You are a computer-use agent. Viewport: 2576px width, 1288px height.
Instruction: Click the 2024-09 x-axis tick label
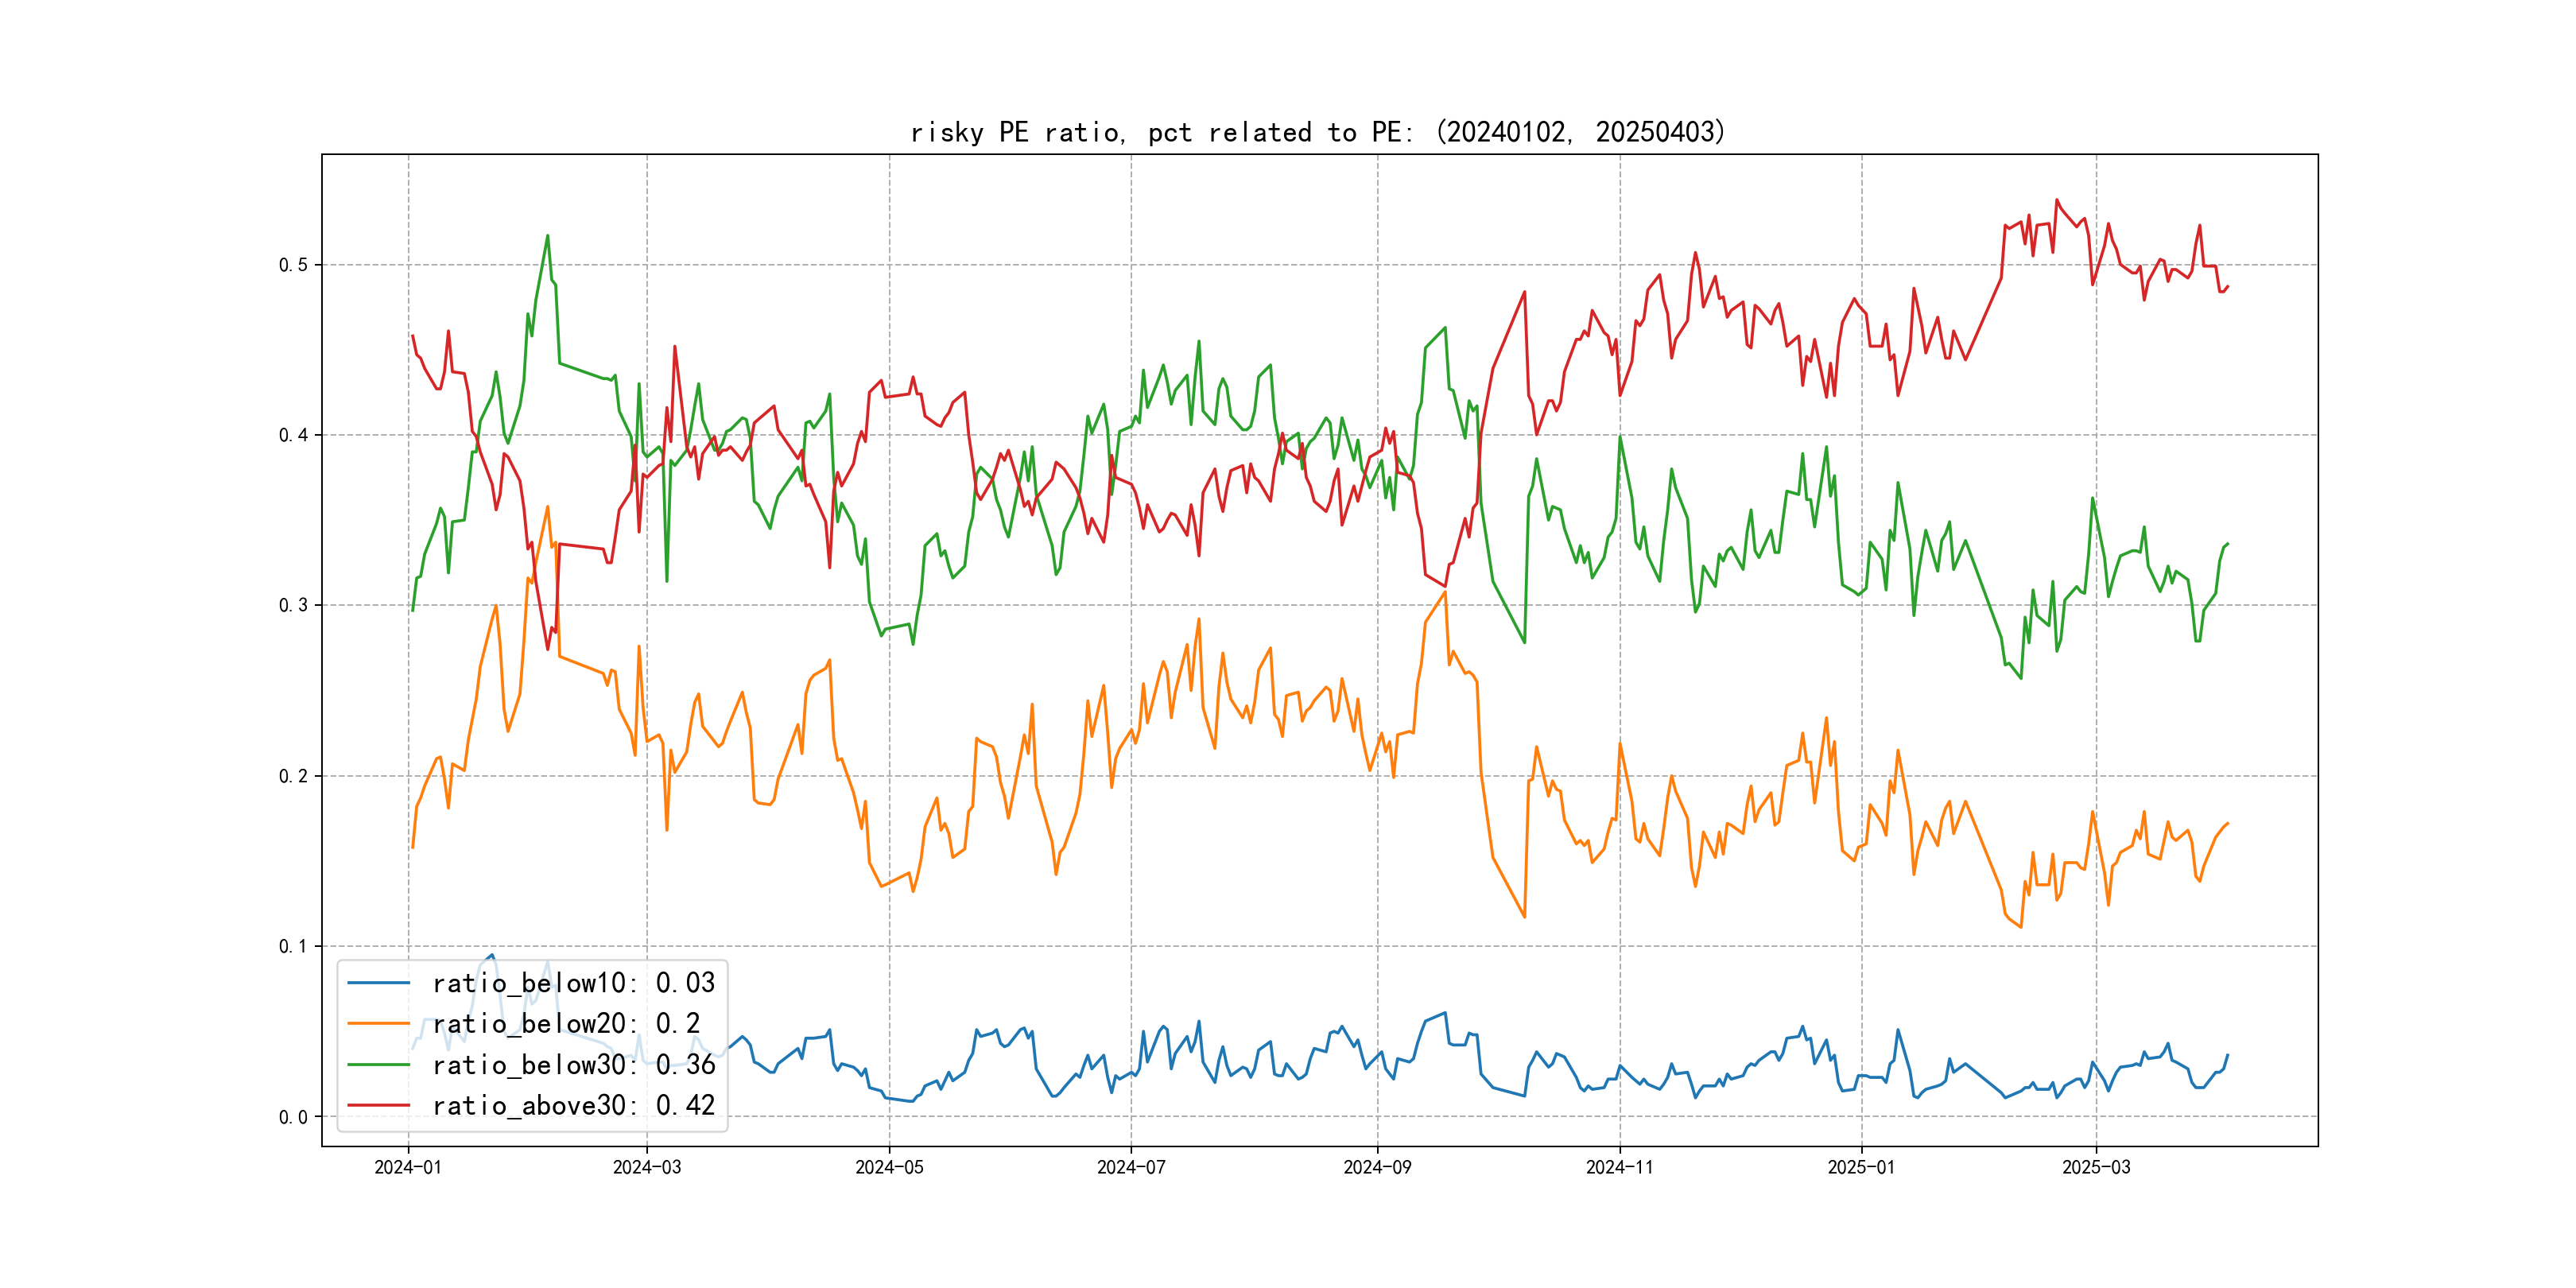click(1377, 1167)
